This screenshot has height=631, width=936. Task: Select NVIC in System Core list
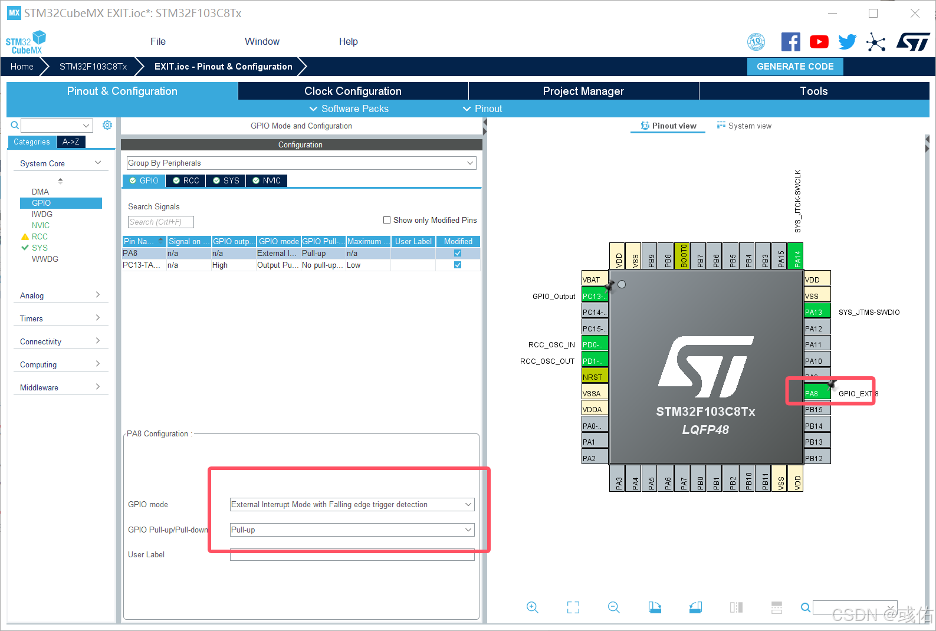click(x=41, y=225)
